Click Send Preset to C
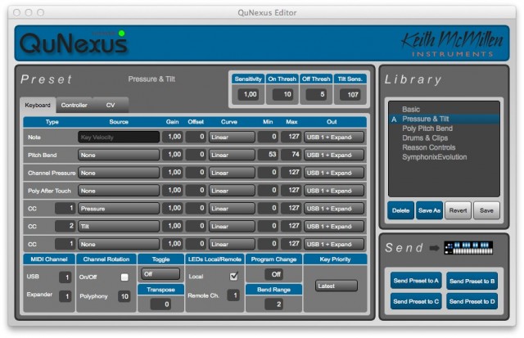The width and height of the screenshot is (524, 338). [416, 302]
